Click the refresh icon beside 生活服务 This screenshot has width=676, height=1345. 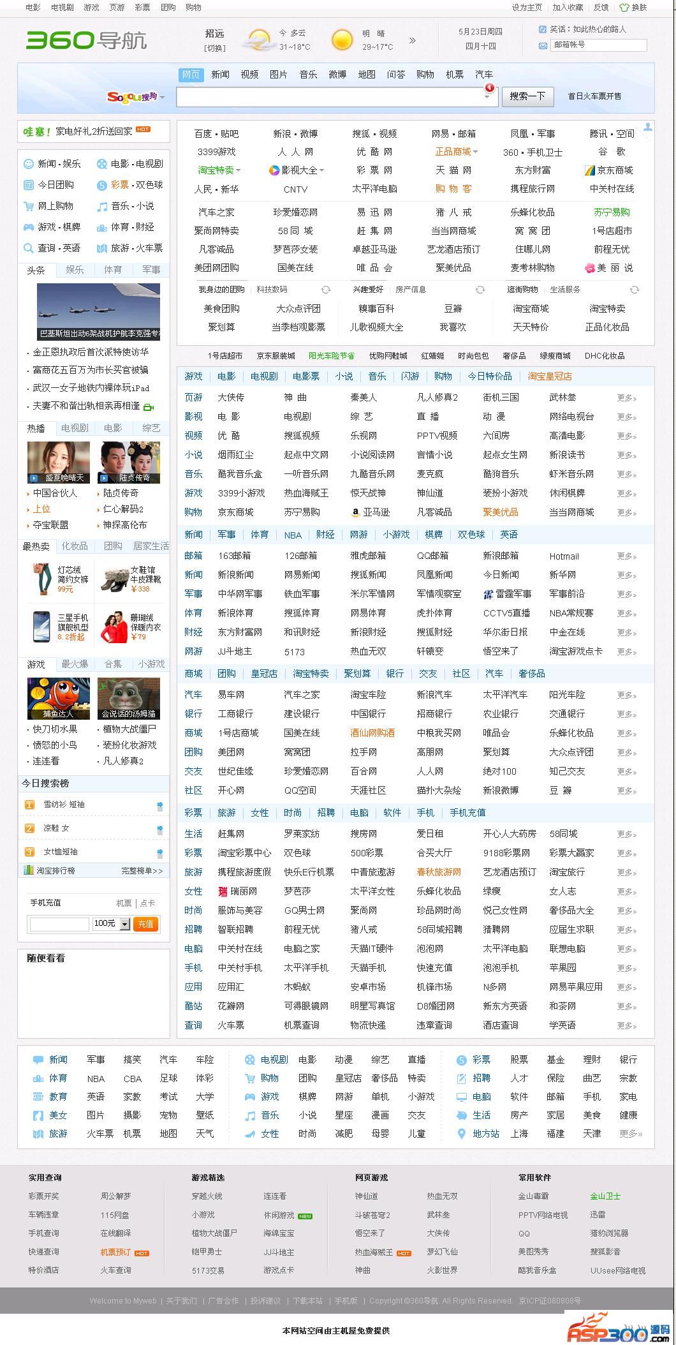[x=635, y=290]
